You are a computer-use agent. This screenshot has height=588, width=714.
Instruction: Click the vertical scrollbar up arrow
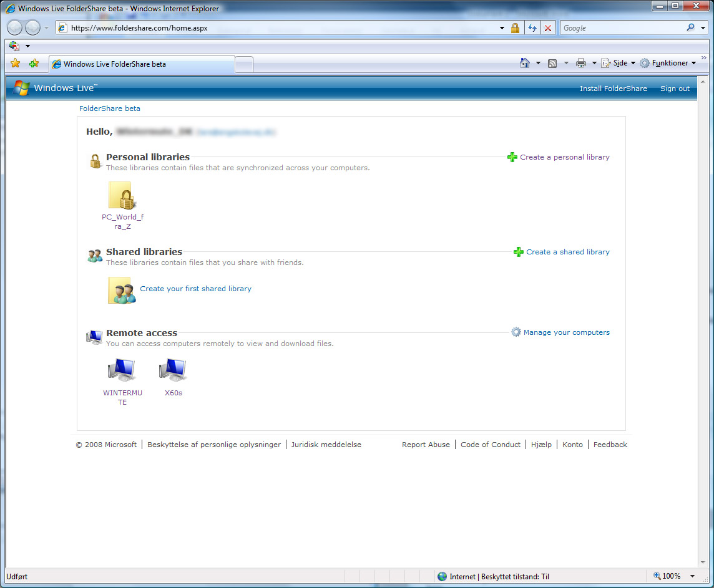[x=703, y=82]
